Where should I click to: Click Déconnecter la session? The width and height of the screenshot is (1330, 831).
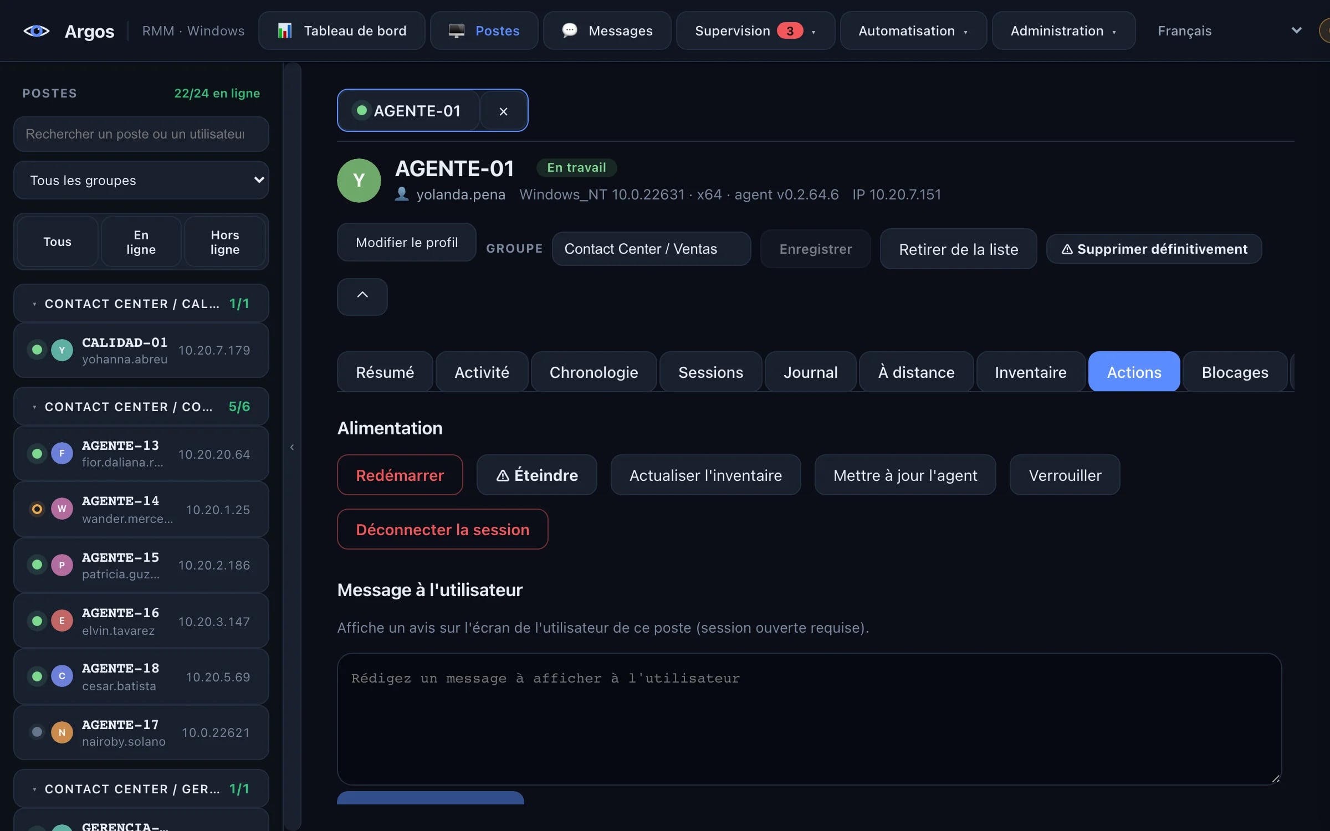(442, 529)
